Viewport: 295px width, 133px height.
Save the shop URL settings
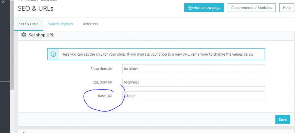click(283, 119)
